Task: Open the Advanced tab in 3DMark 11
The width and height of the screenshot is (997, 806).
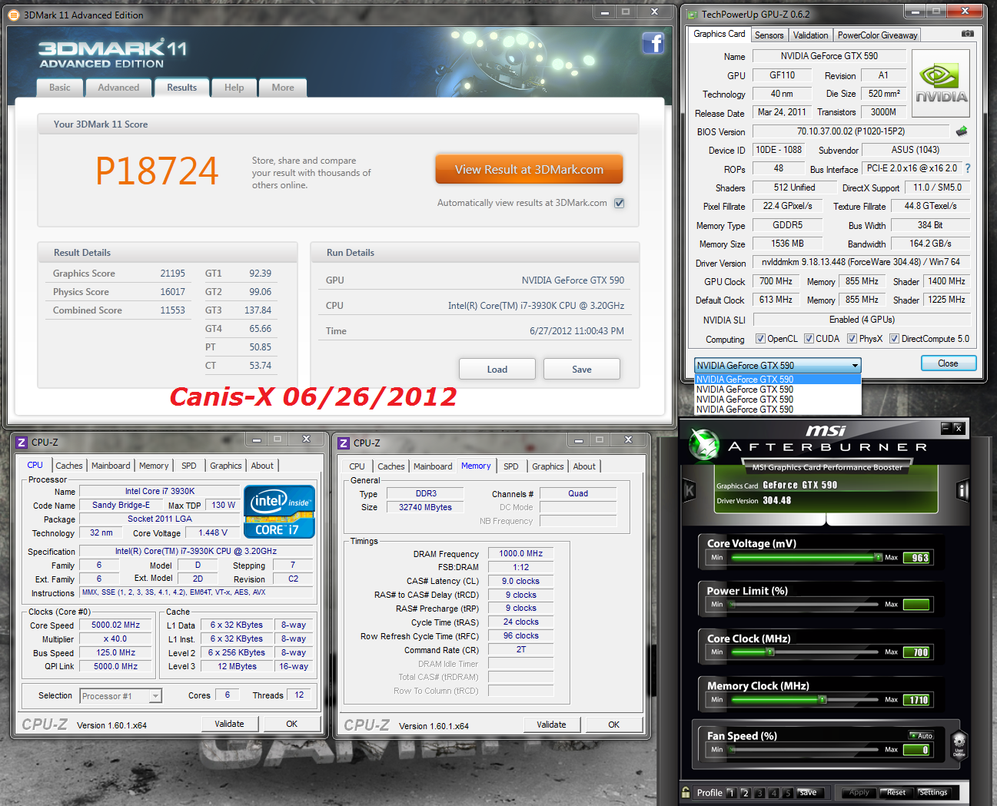Action: pyautogui.click(x=118, y=88)
